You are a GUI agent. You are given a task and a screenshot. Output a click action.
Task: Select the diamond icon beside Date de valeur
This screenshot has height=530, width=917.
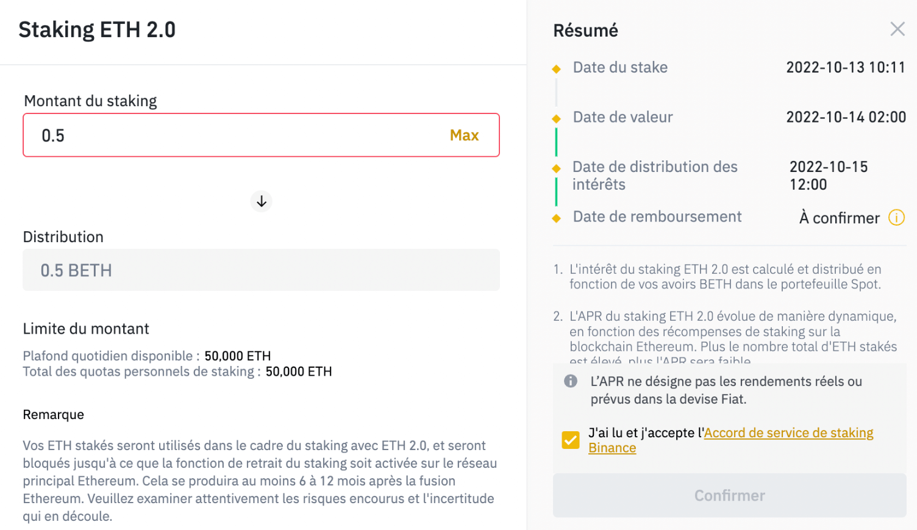pos(556,118)
